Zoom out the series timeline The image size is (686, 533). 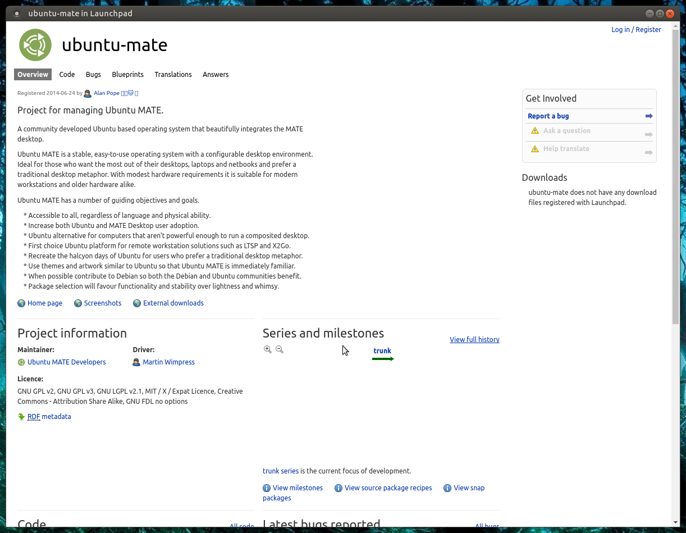280,349
